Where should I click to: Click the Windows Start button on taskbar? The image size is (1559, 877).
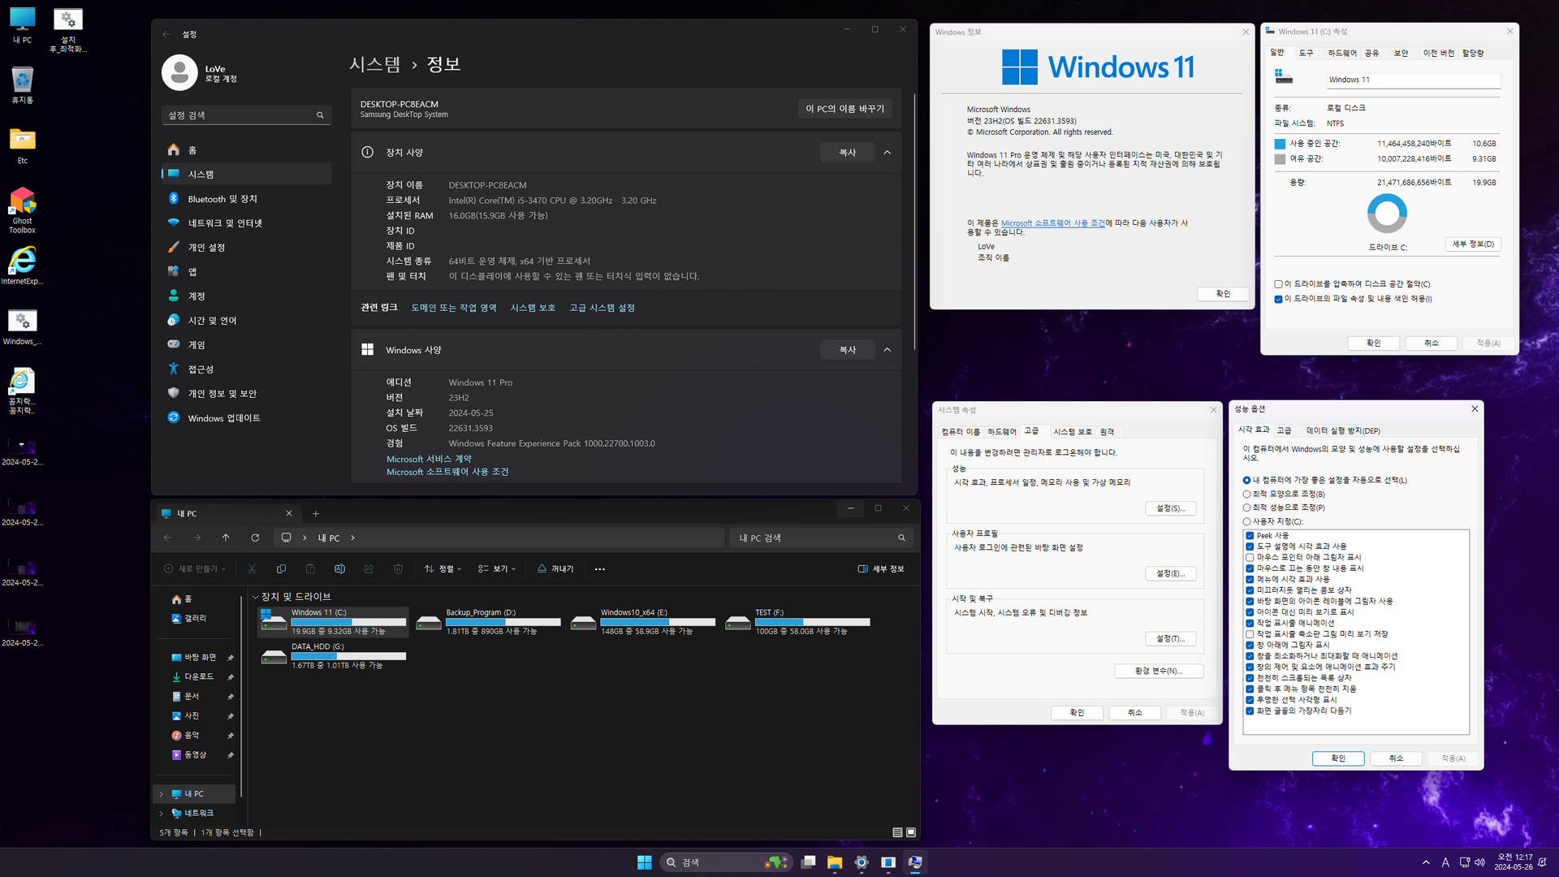pyautogui.click(x=644, y=862)
